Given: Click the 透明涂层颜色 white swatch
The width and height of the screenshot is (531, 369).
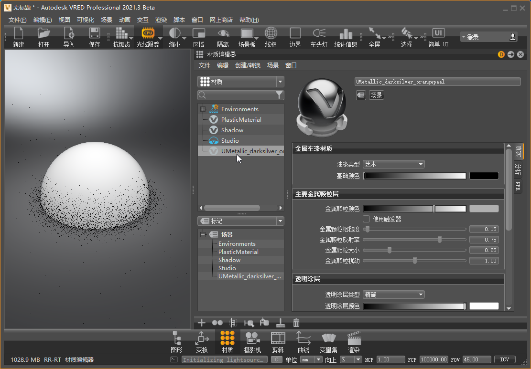Looking at the screenshot, I should point(484,306).
